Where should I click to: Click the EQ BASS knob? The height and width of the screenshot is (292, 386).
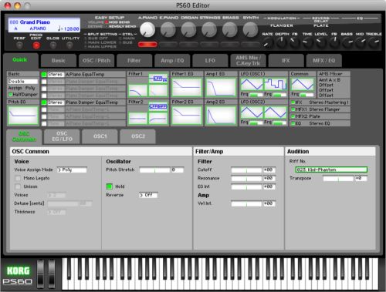[347, 42]
